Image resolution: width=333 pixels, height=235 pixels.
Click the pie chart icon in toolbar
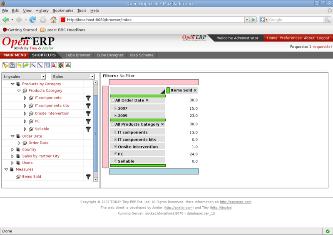[x=61, y=65]
